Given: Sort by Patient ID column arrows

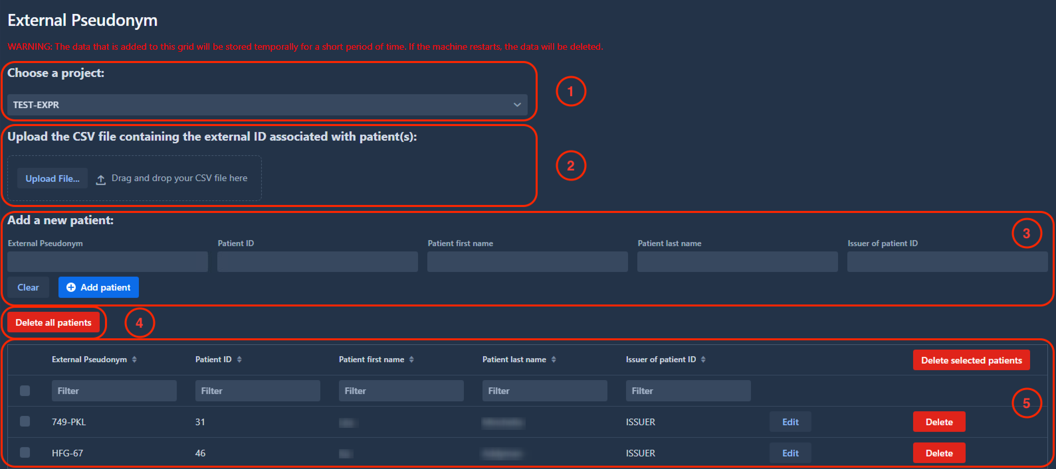Looking at the screenshot, I should point(239,359).
